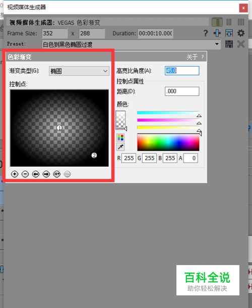
Task: Toggle the RGB color model icon
Action: [x=120, y=138]
